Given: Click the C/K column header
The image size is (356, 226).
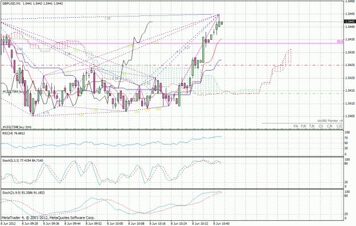Looking at the screenshot, I should tap(330, 126).
